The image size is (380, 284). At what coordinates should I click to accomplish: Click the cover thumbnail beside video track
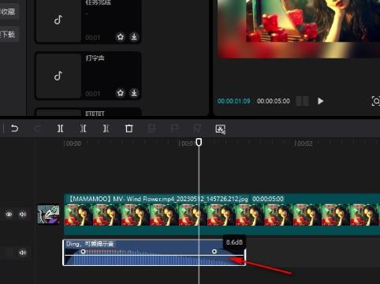tap(48, 215)
